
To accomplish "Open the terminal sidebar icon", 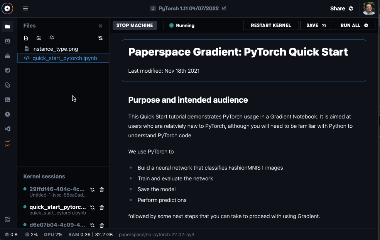I will click(7, 100).
